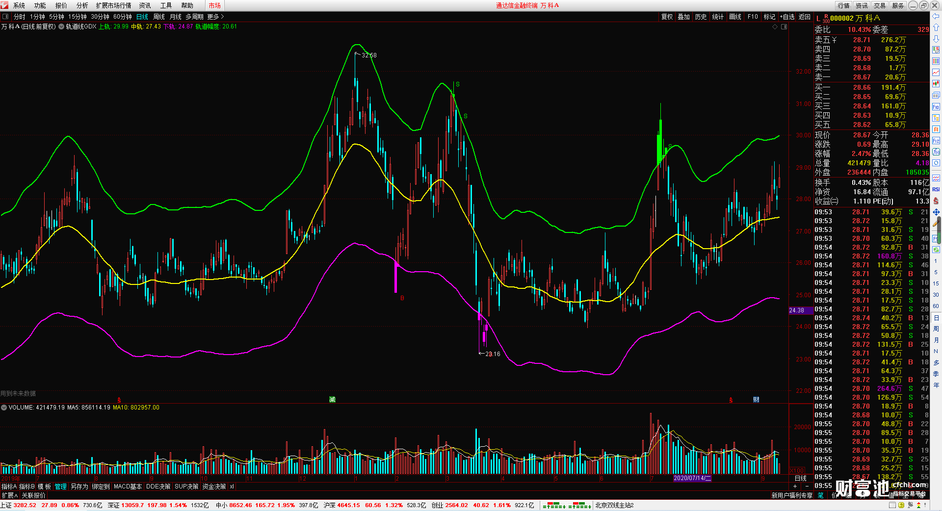942x511 pixels.
Task: Switch to 1-minute period in right strip
Action: click(936, 261)
